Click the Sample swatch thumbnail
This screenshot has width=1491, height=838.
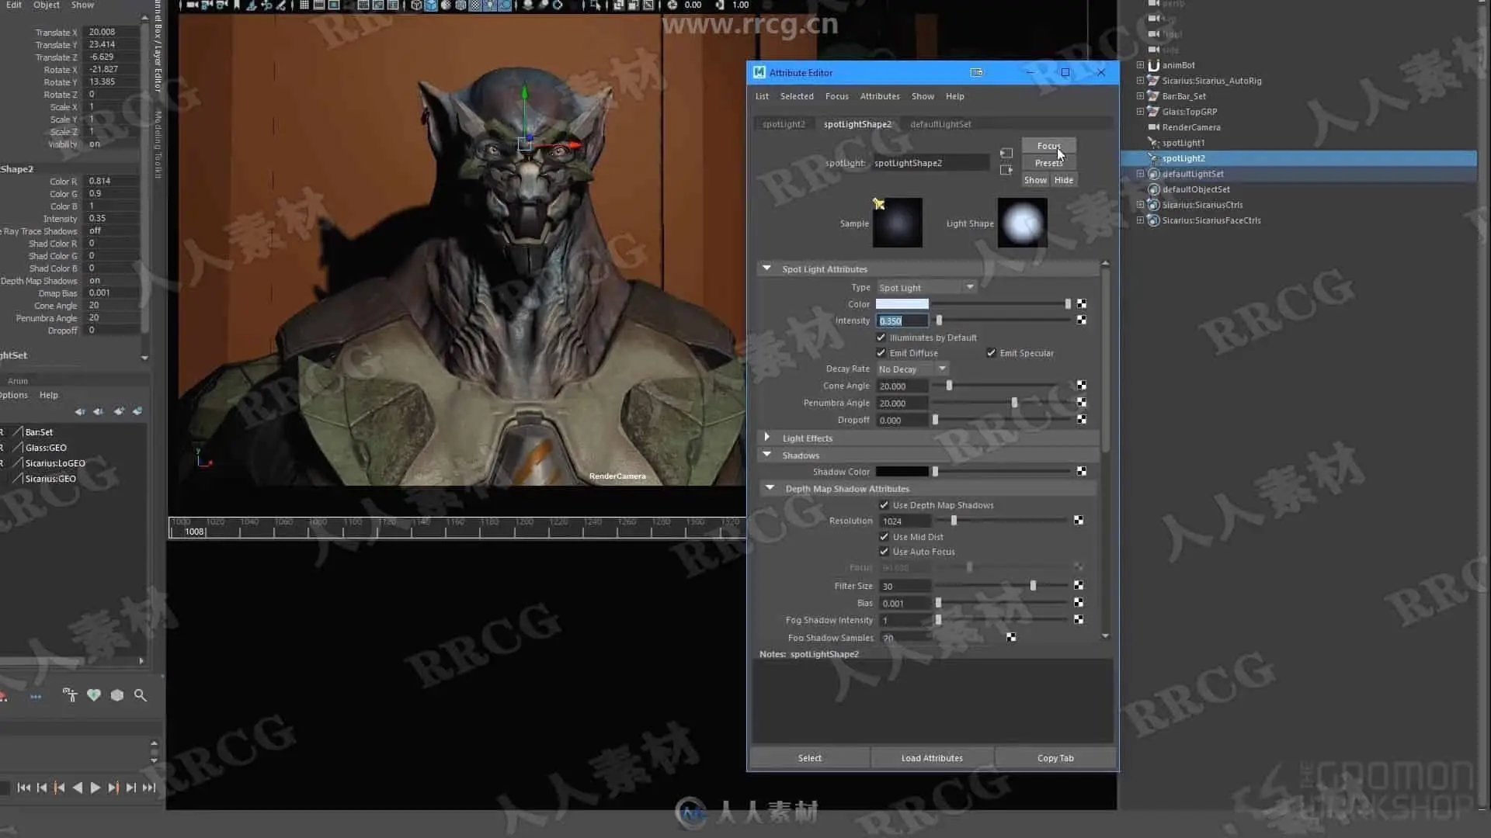pyautogui.click(x=898, y=223)
